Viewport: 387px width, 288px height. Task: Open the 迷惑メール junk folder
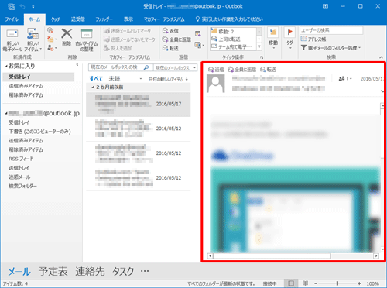click(x=19, y=177)
